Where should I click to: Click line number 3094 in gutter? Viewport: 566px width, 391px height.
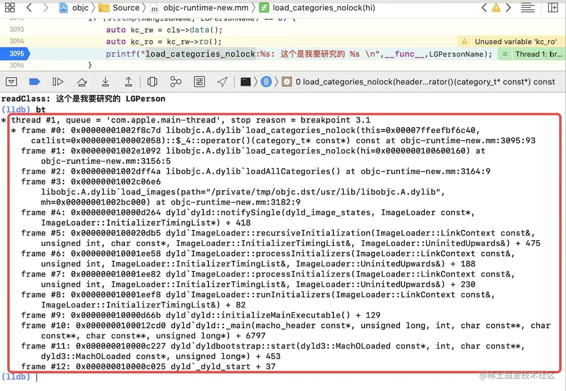17,41
